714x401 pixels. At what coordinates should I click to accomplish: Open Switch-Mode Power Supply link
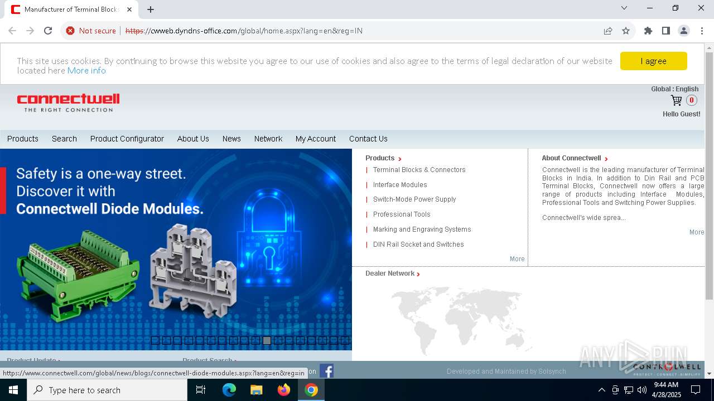coord(414,199)
